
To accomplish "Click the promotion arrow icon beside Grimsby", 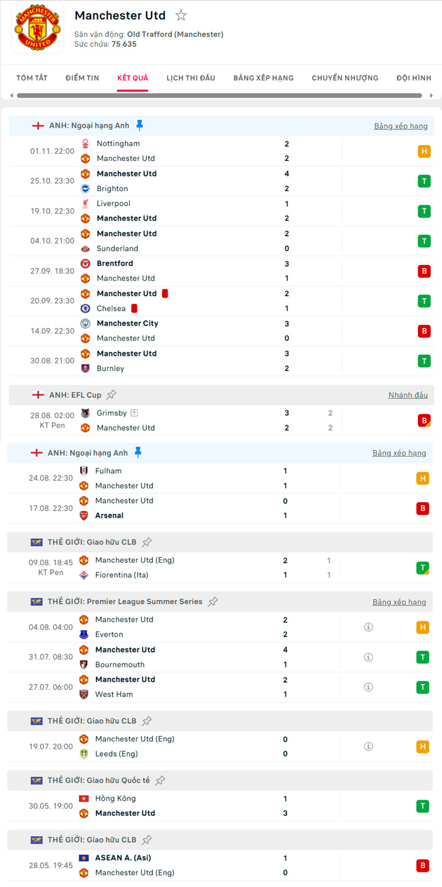I will click(134, 413).
